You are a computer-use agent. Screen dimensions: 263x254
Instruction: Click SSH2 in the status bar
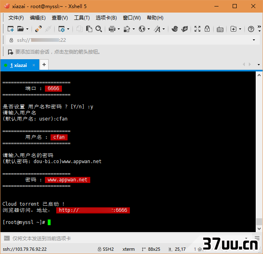(x=106, y=249)
